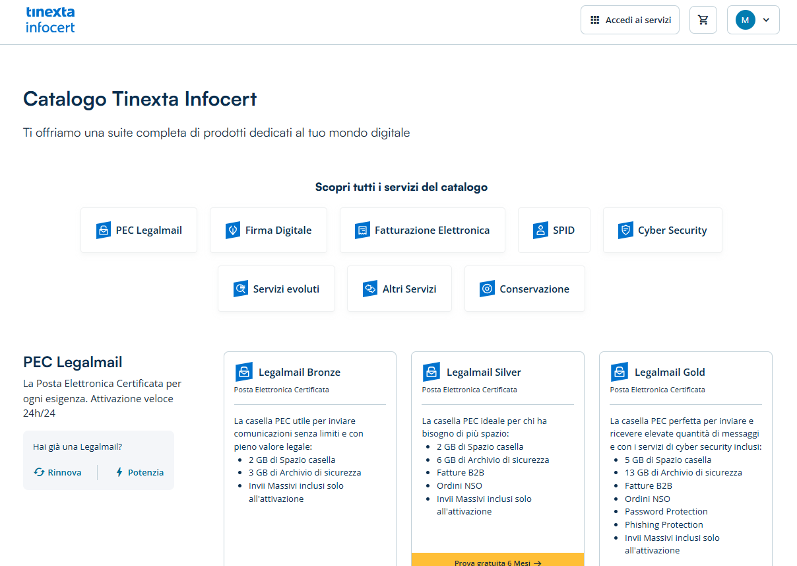Click the Servizi evoluti icon
This screenshot has height=566, width=797.
point(241,289)
